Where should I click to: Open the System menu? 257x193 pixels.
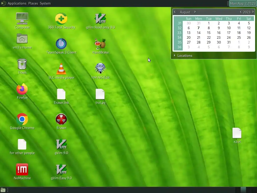click(x=45, y=3)
